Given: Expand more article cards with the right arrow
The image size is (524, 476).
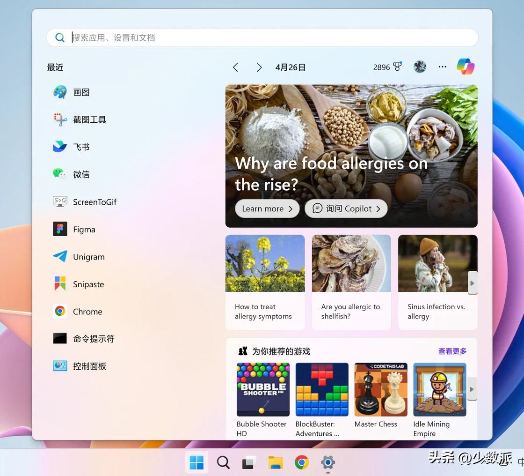Looking at the screenshot, I should click(472, 283).
